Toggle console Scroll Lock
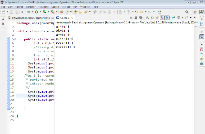Image resolution: width=205 pixels, height=134 pixels. pyautogui.click(x=152, y=18)
